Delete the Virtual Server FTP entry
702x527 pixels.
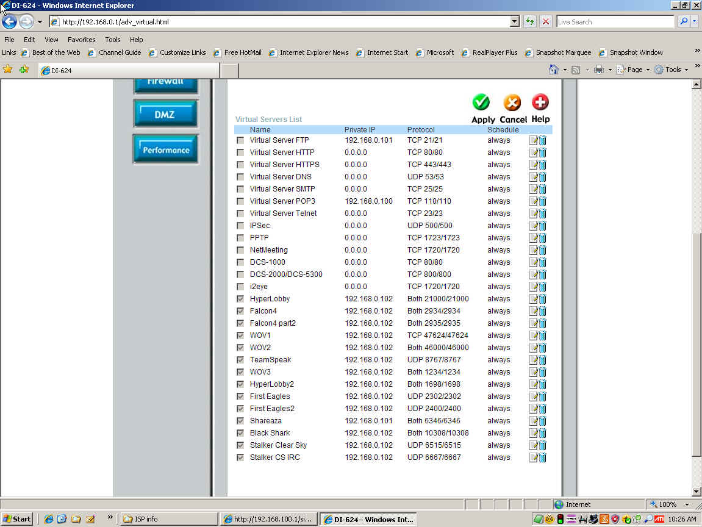click(x=542, y=140)
